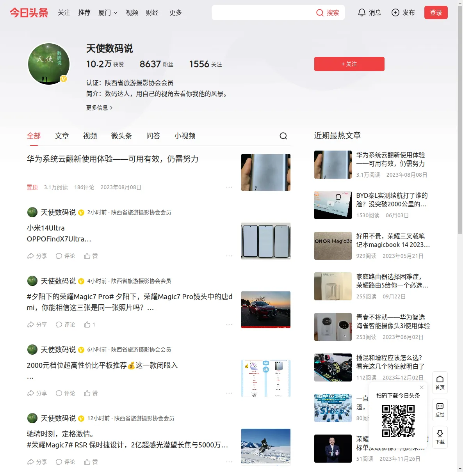This screenshot has height=472, width=463.
Task: Open article 华为系统云翻新使用体验 in feed
Action: coord(113,159)
